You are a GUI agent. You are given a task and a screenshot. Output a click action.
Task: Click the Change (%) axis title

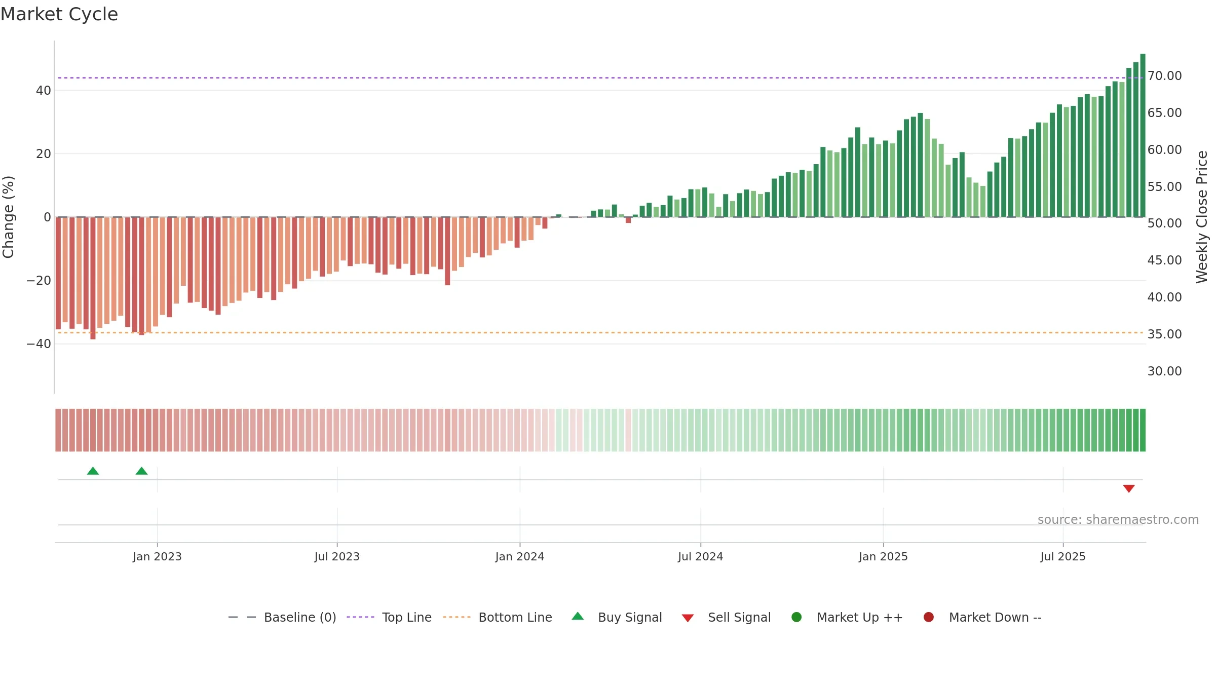8,217
